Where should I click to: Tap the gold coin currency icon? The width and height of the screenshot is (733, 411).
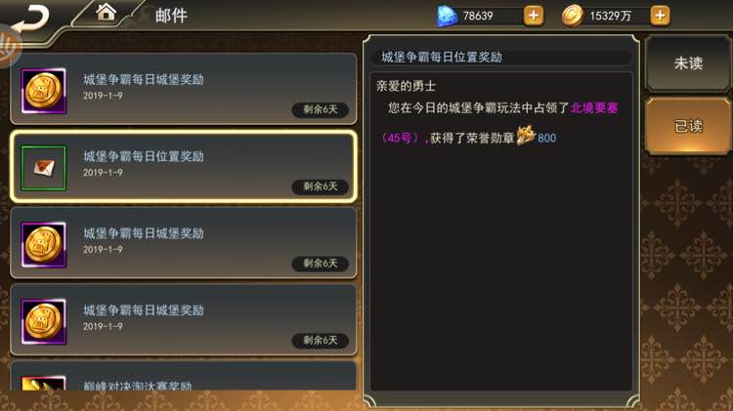(572, 16)
